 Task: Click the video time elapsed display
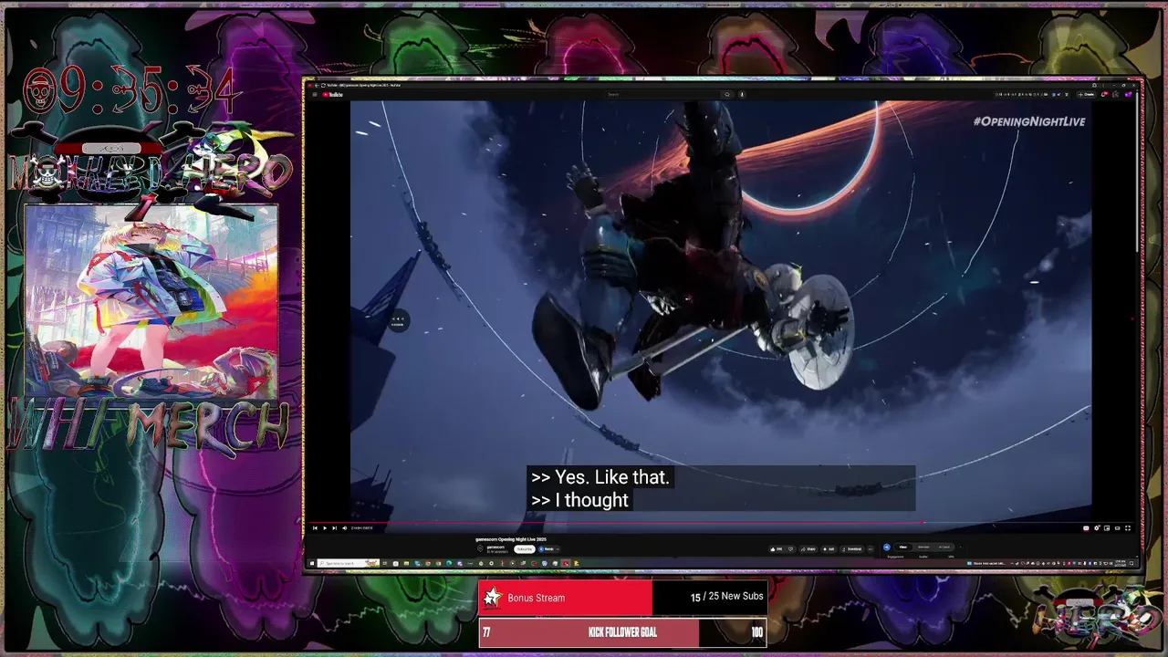tap(361, 528)
